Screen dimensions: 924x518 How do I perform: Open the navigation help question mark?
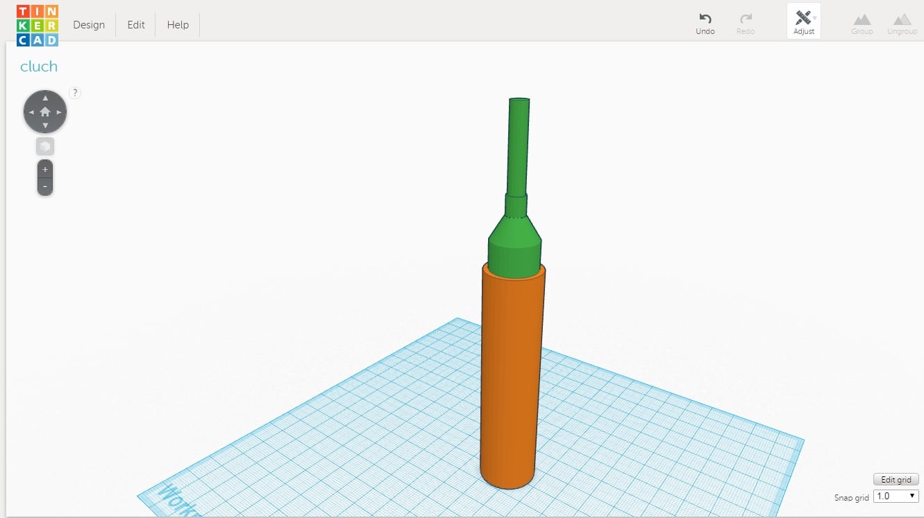75,92
